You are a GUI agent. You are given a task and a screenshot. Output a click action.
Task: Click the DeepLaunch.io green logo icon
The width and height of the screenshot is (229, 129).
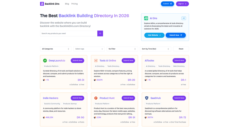pyautogui.click(x=45, y=61)
